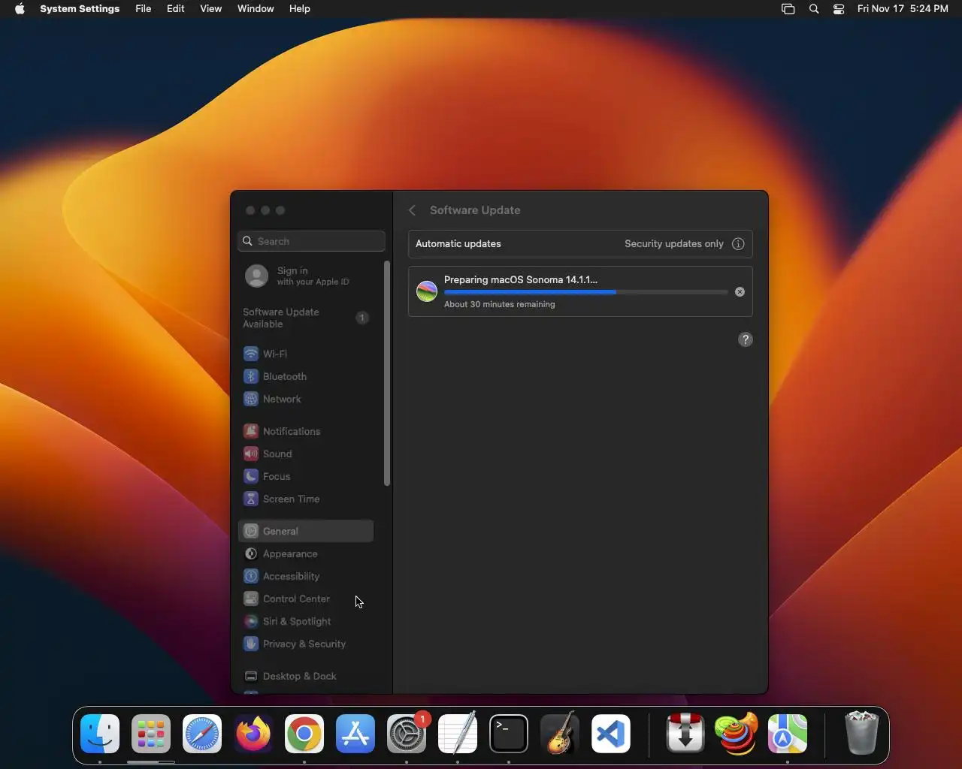Open Transmit downloader icon in Dock

pyautogui.click(x=685, y=734)
